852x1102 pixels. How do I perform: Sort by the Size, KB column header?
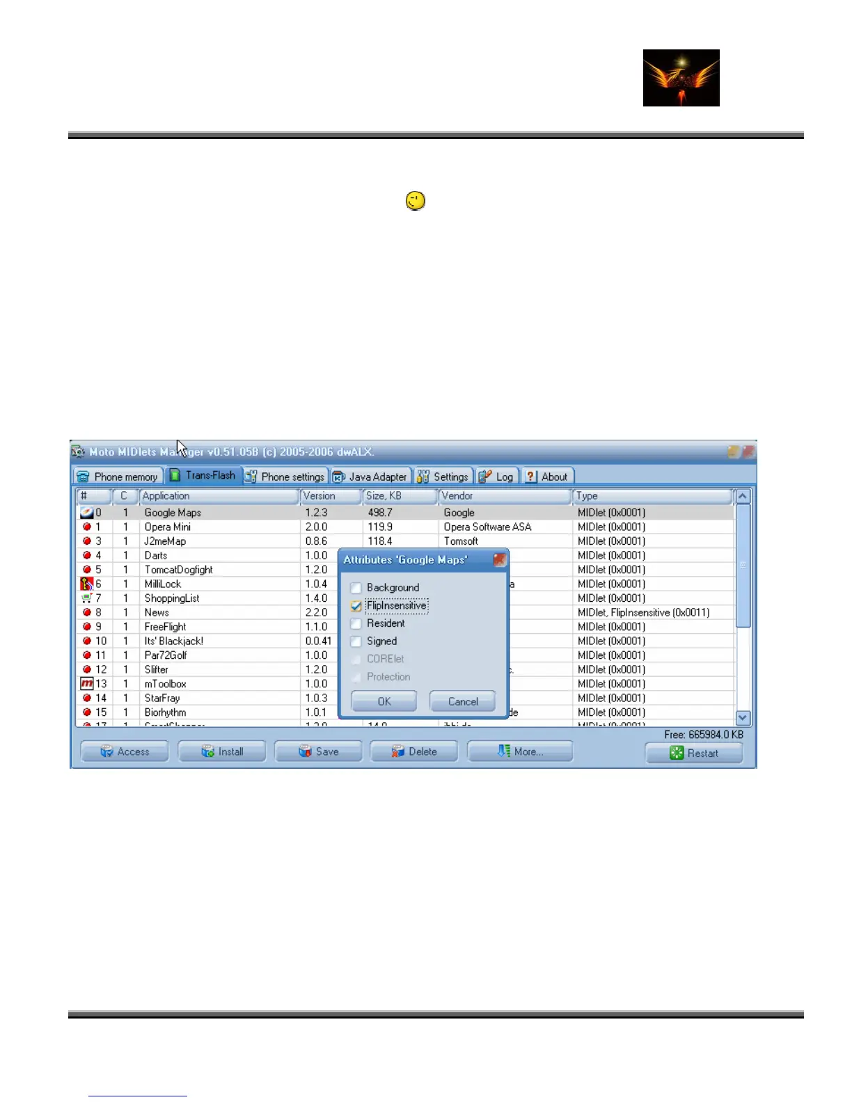pos(400,496)
